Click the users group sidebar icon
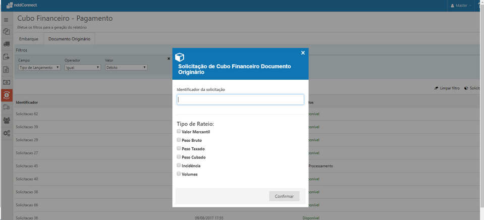The width and height of the screenshot is (484, 220). coord(7,120)
